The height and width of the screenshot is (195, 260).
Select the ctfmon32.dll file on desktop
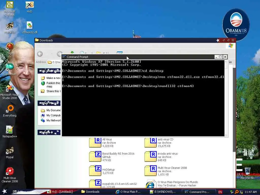30,27
